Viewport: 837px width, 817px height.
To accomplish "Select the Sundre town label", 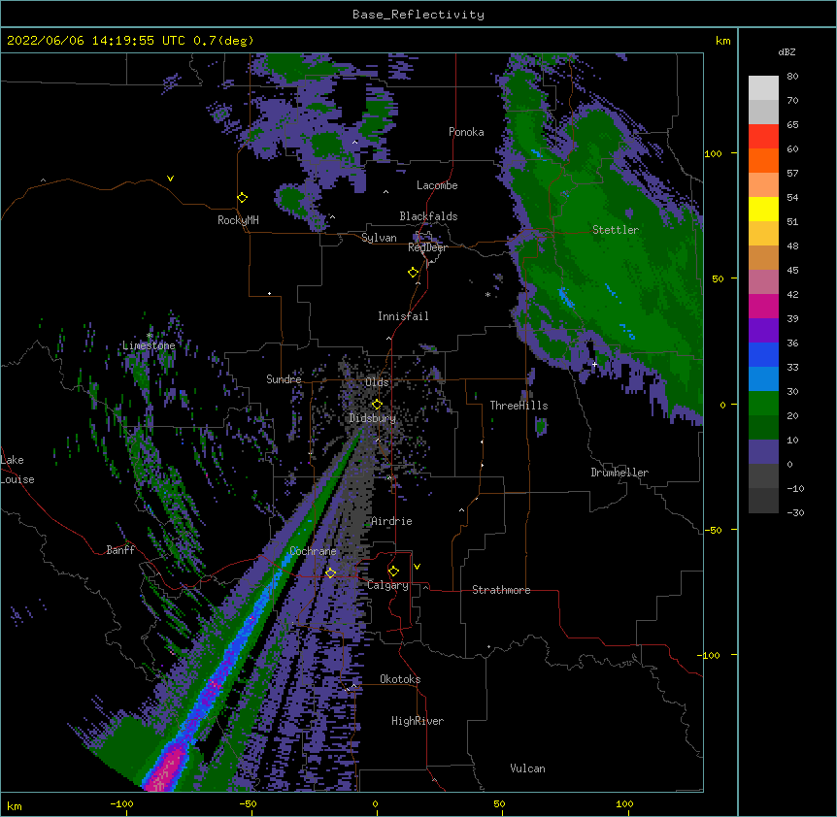I will [284, 379].
